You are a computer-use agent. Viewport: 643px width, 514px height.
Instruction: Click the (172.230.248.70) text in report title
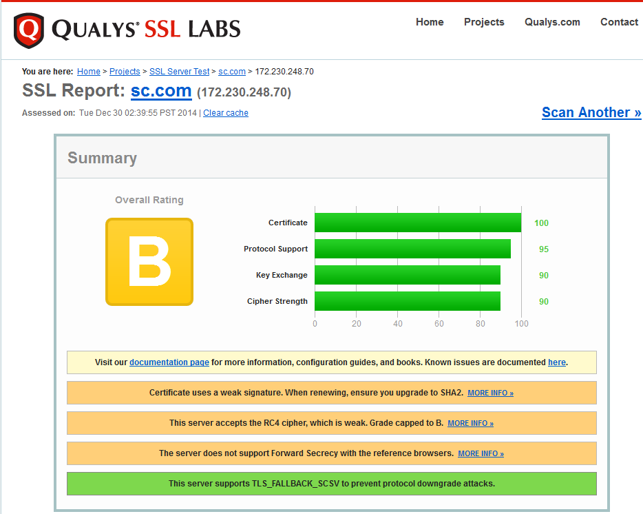coord(244,92)
